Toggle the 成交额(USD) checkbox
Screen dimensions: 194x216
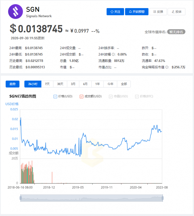(81, 97)
